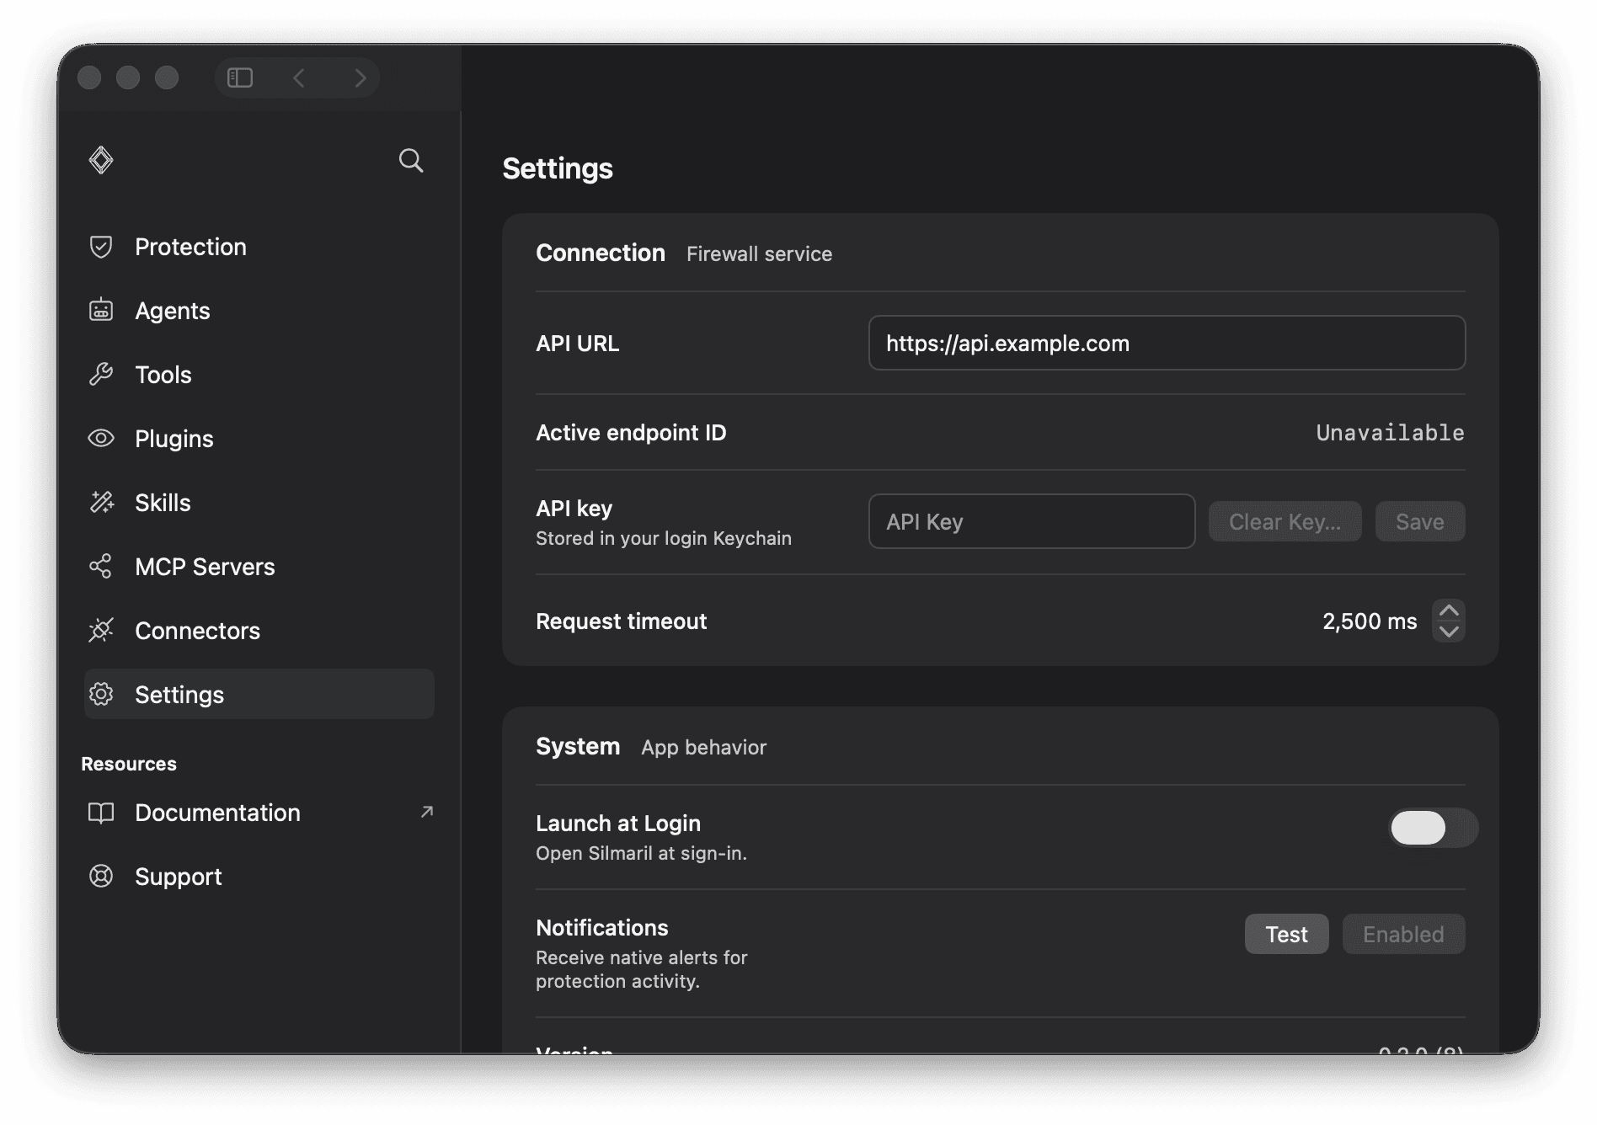Increase request timeout with up arrow

[x=1449, y=610]
